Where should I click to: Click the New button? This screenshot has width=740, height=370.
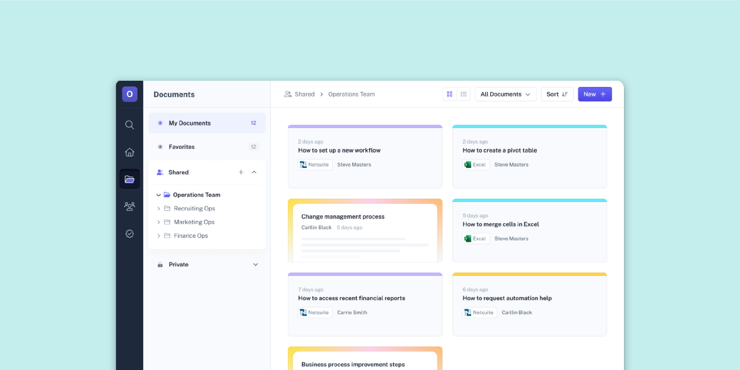594,94
